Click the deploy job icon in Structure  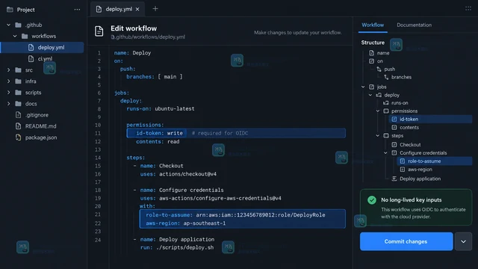point(379,95)
